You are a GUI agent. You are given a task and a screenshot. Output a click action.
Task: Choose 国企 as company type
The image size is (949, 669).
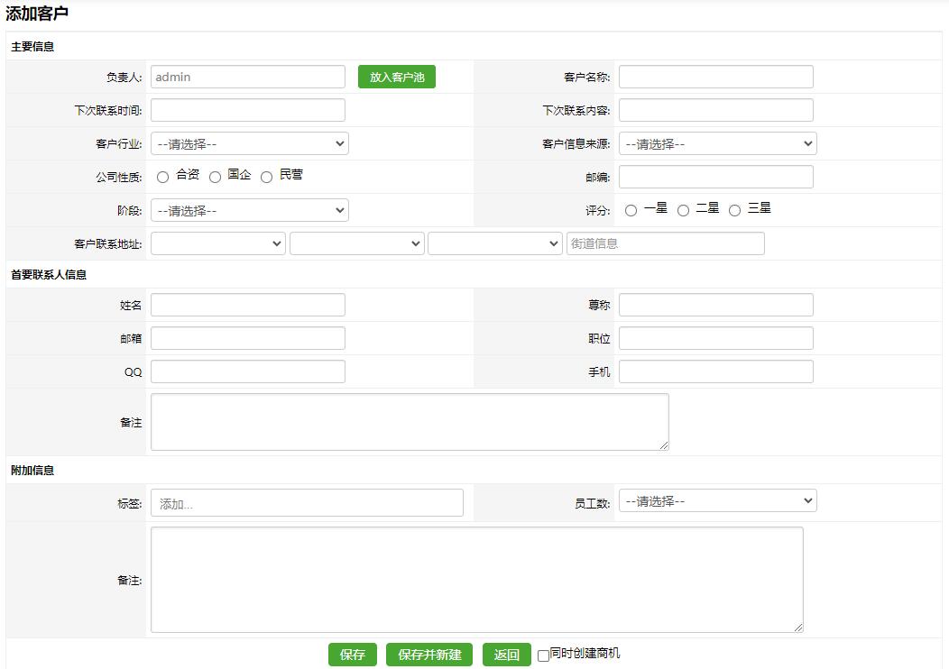215,178
